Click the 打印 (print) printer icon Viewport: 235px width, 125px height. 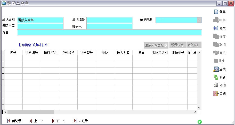pyautogui.click(x=216, y=85)
